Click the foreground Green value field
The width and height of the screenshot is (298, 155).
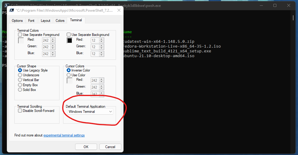[x=47, y=47]
